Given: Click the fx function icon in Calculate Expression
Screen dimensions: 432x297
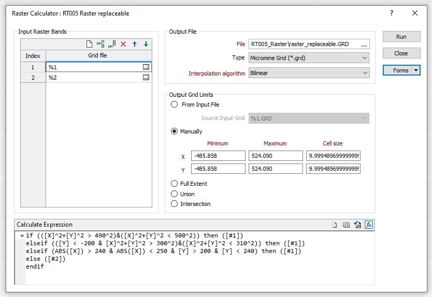Looking at the screenshot, I should pos(369,225).
